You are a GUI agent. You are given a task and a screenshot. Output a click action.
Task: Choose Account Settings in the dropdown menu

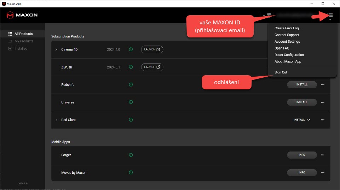click(x=287, y=42)
